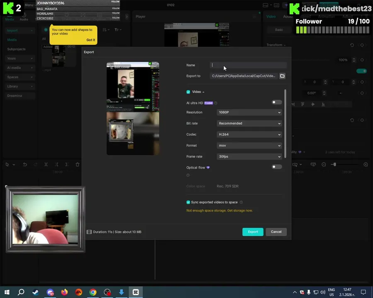Click the teal Export button
Viewport: 373px width, 298px height.
pos(253,232)
